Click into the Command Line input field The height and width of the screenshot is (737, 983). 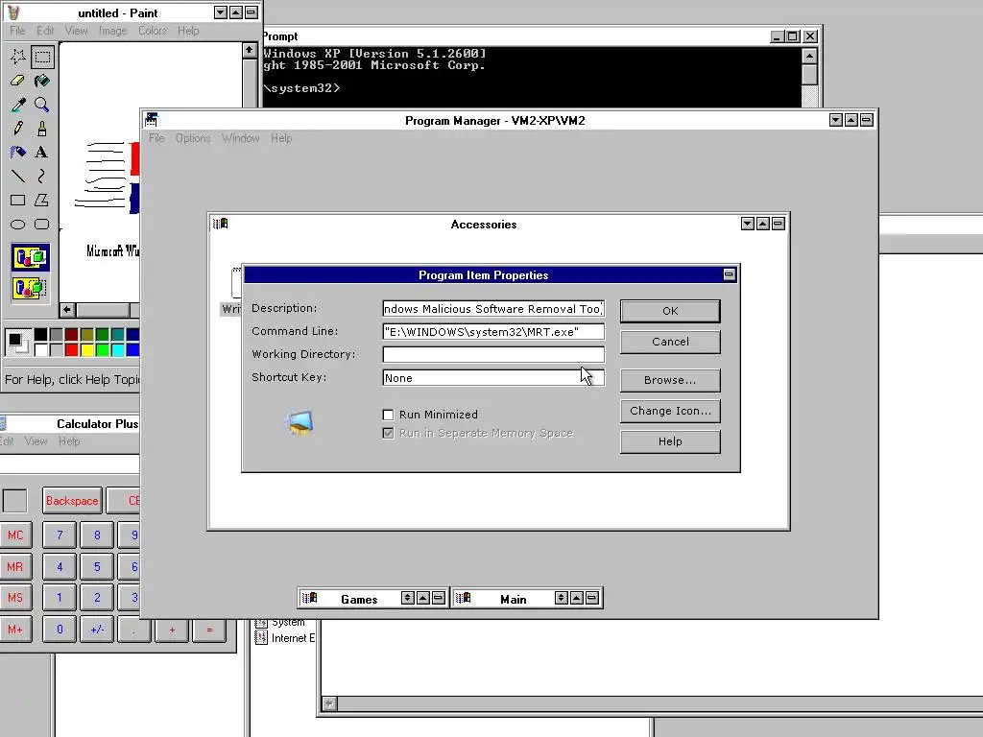[x=493, y=331]
